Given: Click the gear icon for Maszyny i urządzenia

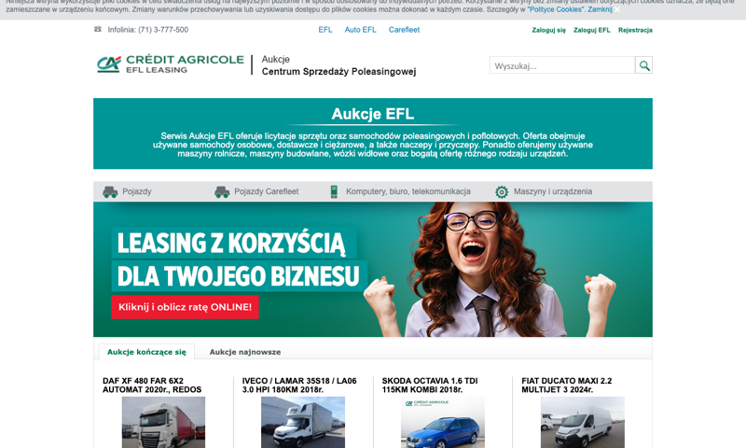Looking at the screenshot, I should point(502,192).
